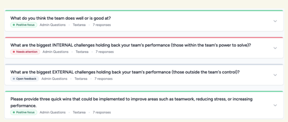This screenshot has height=122, width=288.
Task: Open the biggest EXTERNAL challenges question title
Action: pyautogui.click(x=125, y=72)
